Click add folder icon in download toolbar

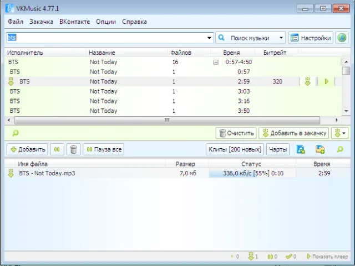pos(320,149)
